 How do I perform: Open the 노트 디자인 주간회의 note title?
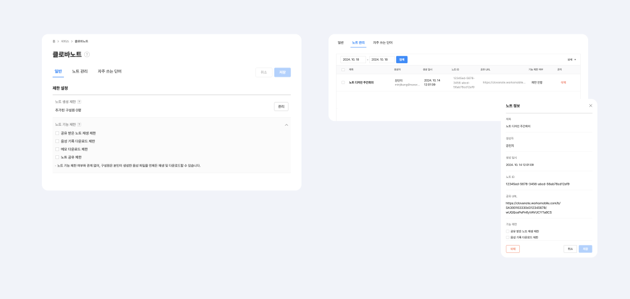[361, 82]
